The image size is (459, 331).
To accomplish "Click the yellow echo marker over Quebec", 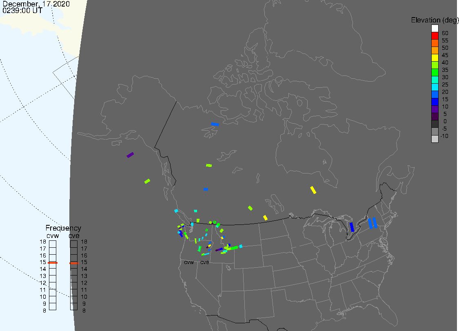I will (x=313, y=190).
